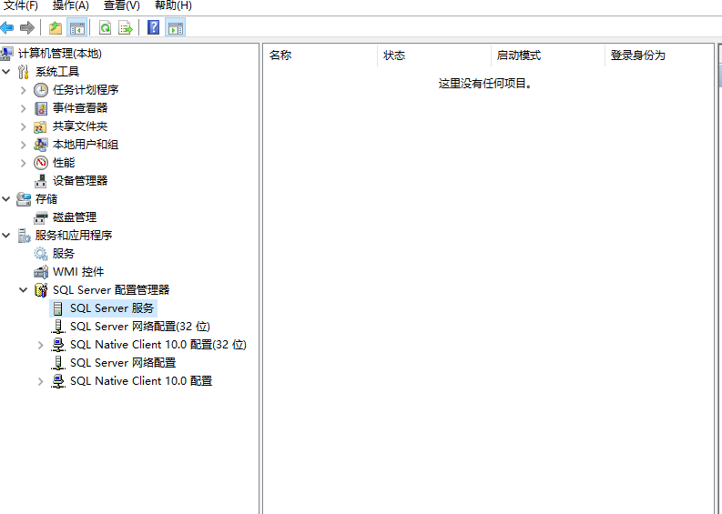
Task: Select 事件查看器 in the tree
Action: tap(80, 108)
